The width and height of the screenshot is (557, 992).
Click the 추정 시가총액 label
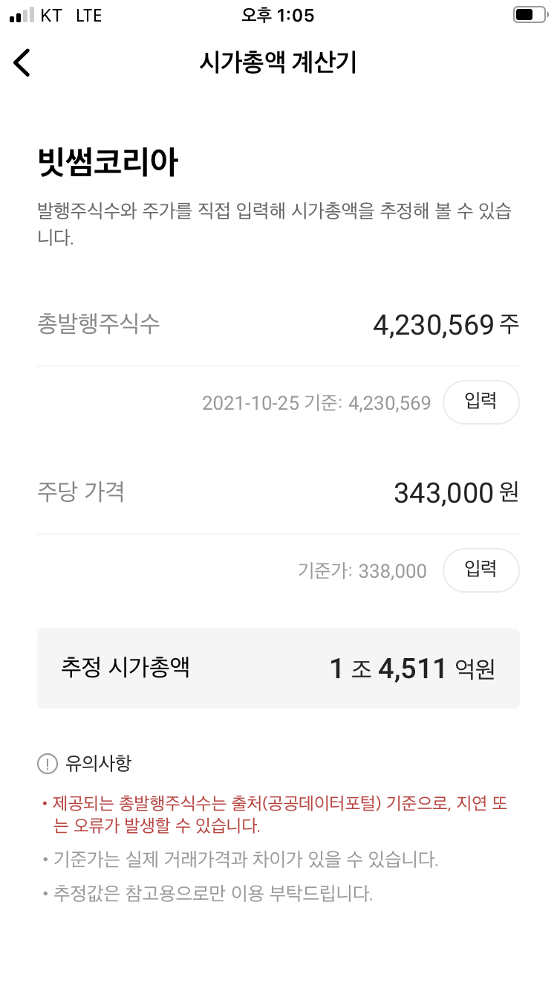pos(126,668)
